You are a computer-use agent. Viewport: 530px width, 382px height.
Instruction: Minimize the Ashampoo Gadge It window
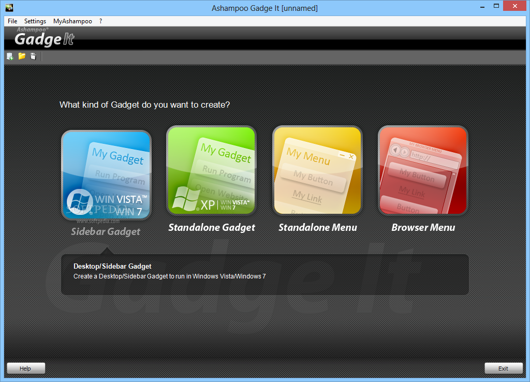[482, 6]
